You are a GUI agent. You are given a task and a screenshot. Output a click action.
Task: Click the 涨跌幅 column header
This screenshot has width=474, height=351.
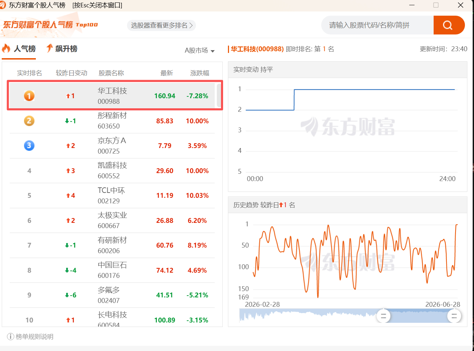point(200,73)
